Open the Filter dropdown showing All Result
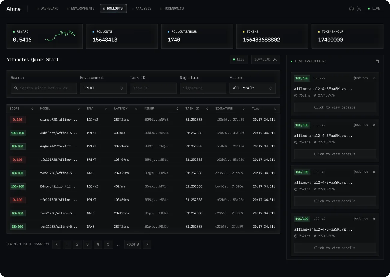This screenshot has width=390, height=277. [x=253, y=88]
